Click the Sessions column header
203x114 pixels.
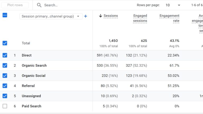(110, 16)
